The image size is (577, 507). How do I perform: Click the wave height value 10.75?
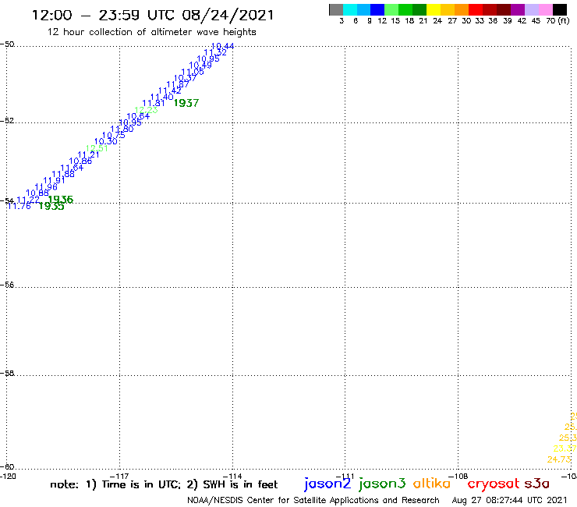pyautogui.click(x=114, y=136)
